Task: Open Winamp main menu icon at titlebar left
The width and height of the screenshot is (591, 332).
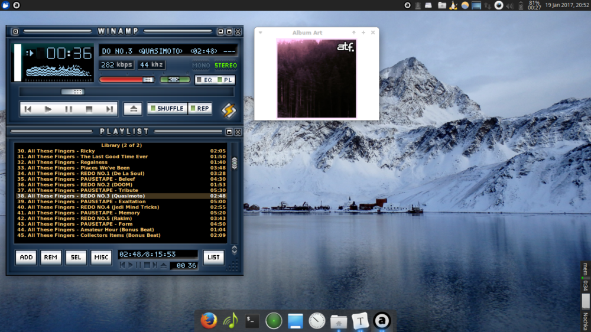Action: click(15, 32)
